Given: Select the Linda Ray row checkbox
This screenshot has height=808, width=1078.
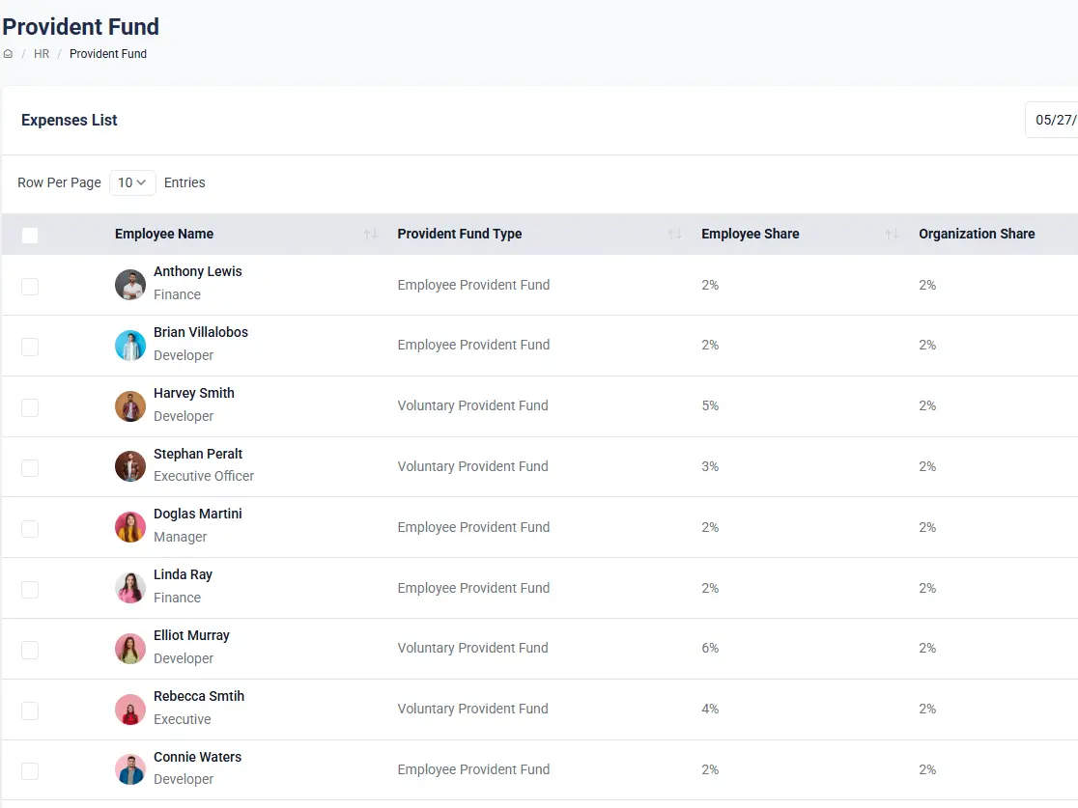Looking at the screenshot, I should (x=30, y=589).
